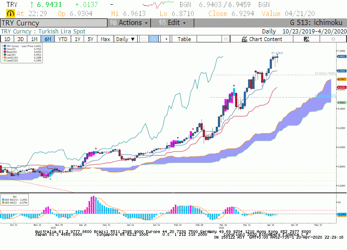This screenshot has height=250, width=347.
Task: Open the Daily periodicity dropdown
Action: pos(125,39)
